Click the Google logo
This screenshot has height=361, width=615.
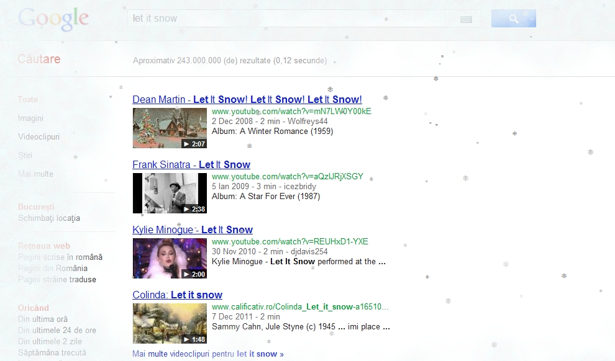point(53,19)
